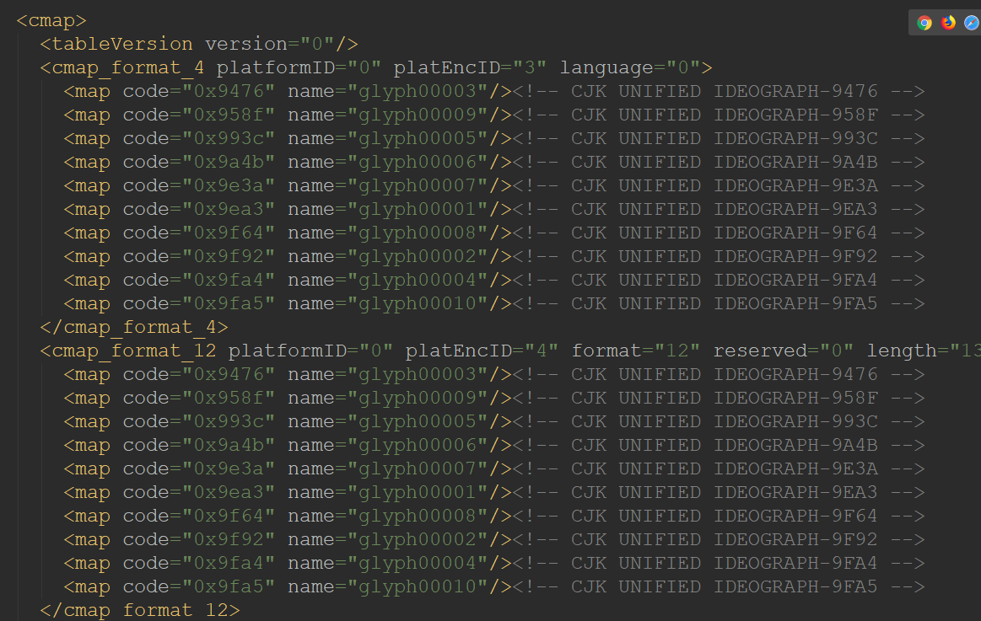Click code 0x9476 in the cmap_format_4 block
This screenshot has width=981, height=621.
pos(229,91)
